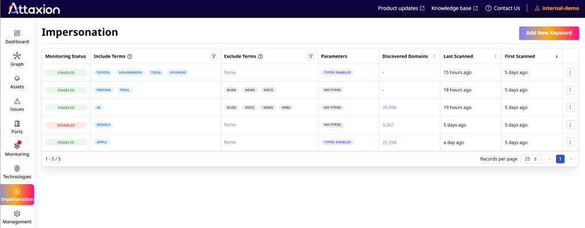Click the Include Terms help question mark
Image resolution: width=585 pixels, height=228 pixels.
click(x=130, y=56)
